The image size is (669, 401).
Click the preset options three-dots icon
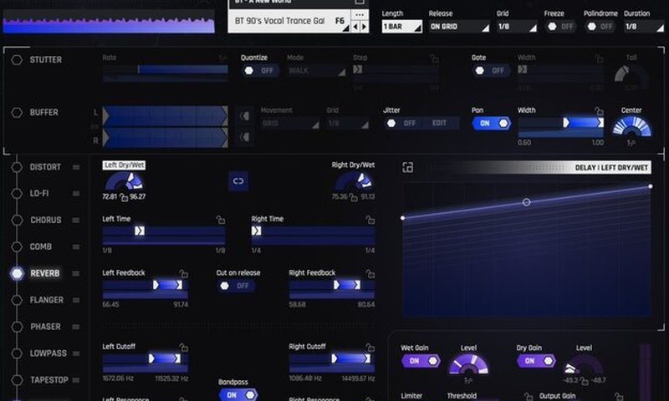pos(359,15)
